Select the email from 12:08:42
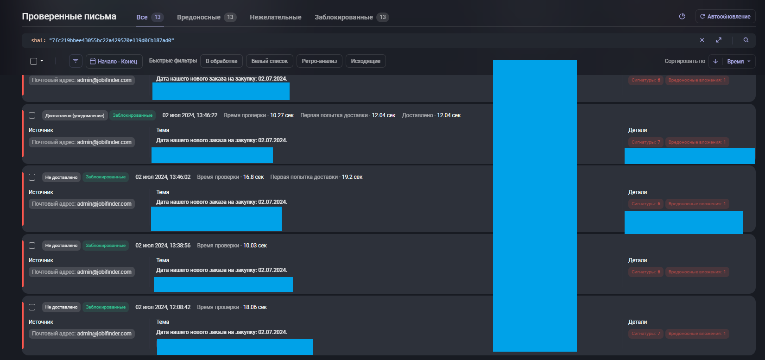Image resolution: width=765 pixels, height=360 pixels. (x=32, y=307)
